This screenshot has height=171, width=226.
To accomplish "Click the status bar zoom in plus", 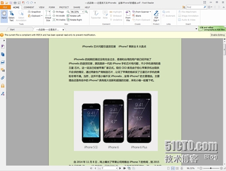I will pyautogui.click(x=222, y=168).
